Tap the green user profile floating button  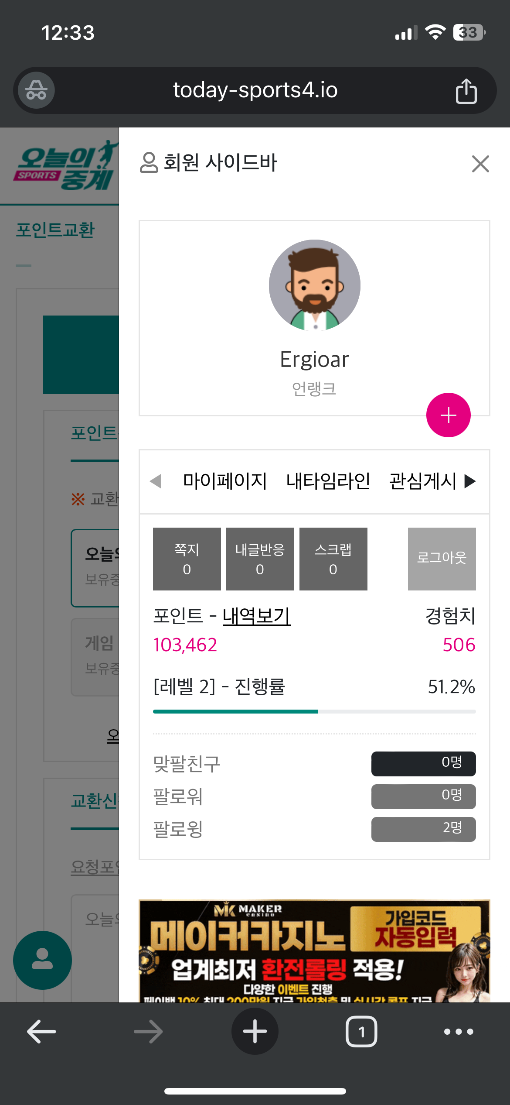point(42,960)
